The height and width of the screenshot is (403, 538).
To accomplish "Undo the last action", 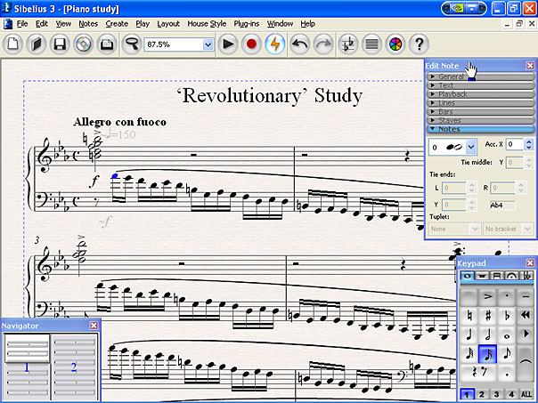I will (300, 44).
